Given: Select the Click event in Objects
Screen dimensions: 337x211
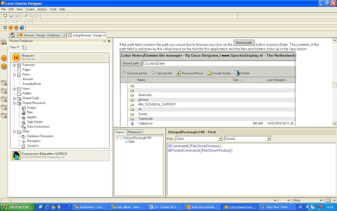Looking at the screenshot, I should (x=131, y=142).
